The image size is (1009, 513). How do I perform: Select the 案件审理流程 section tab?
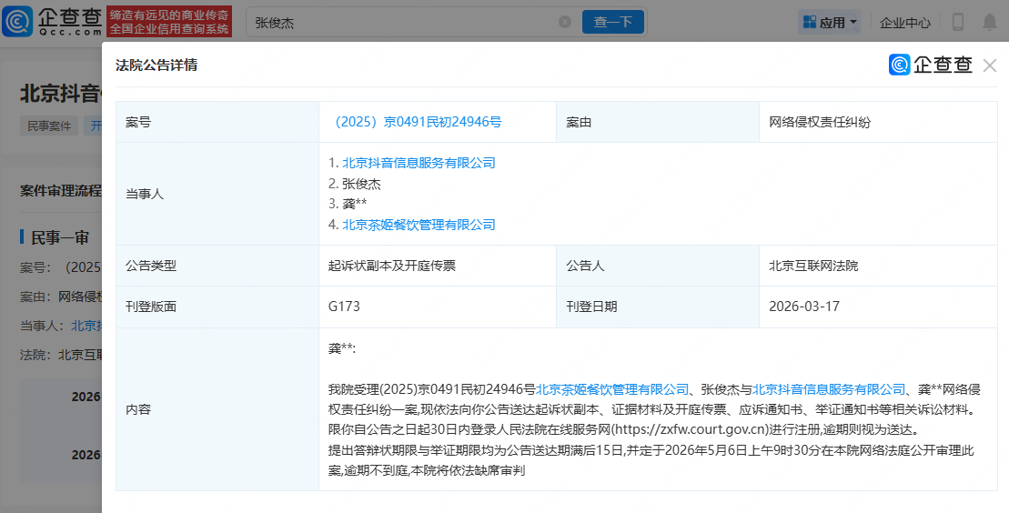click(x=61, y=190)
